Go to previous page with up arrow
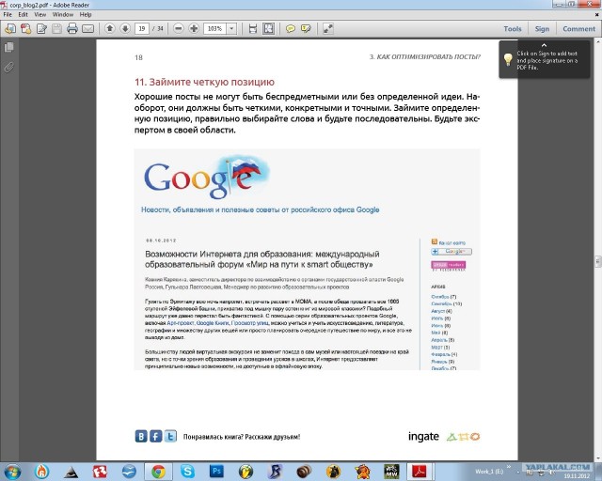 [109, 29]
